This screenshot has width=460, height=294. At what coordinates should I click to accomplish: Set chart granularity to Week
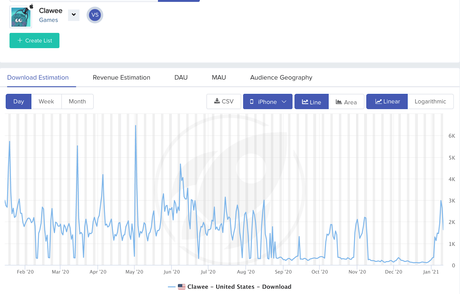click(46, 101)
